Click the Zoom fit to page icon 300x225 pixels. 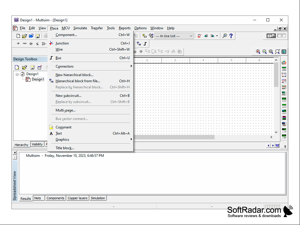pos(277,51)
